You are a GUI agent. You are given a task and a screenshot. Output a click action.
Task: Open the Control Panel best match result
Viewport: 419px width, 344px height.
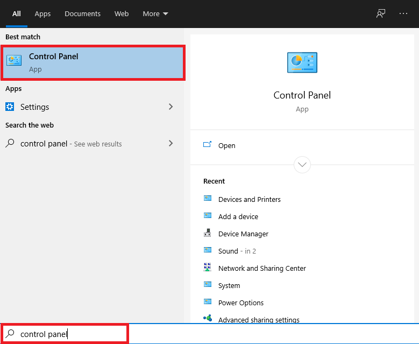(x=93, y=62)
